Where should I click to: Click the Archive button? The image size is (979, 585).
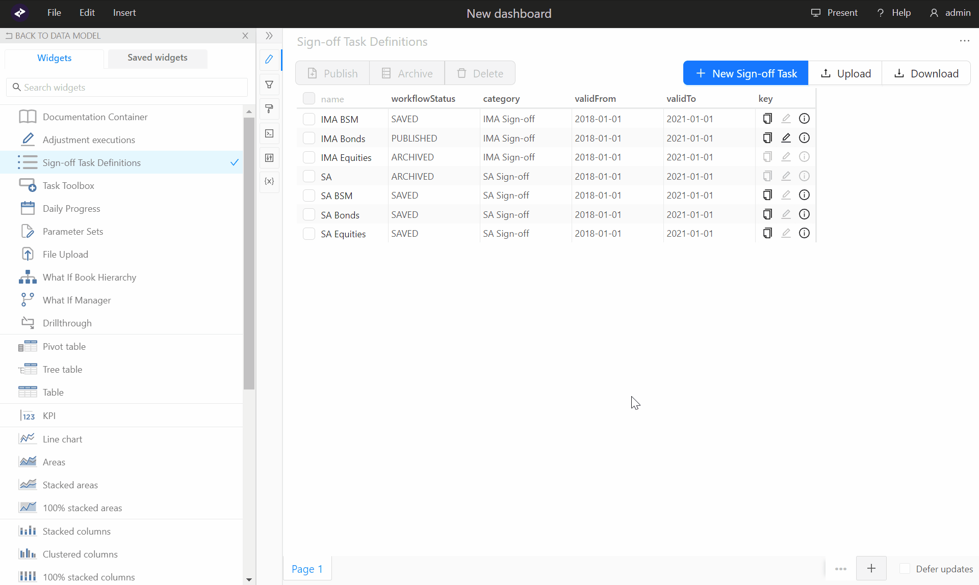(407, 73)
